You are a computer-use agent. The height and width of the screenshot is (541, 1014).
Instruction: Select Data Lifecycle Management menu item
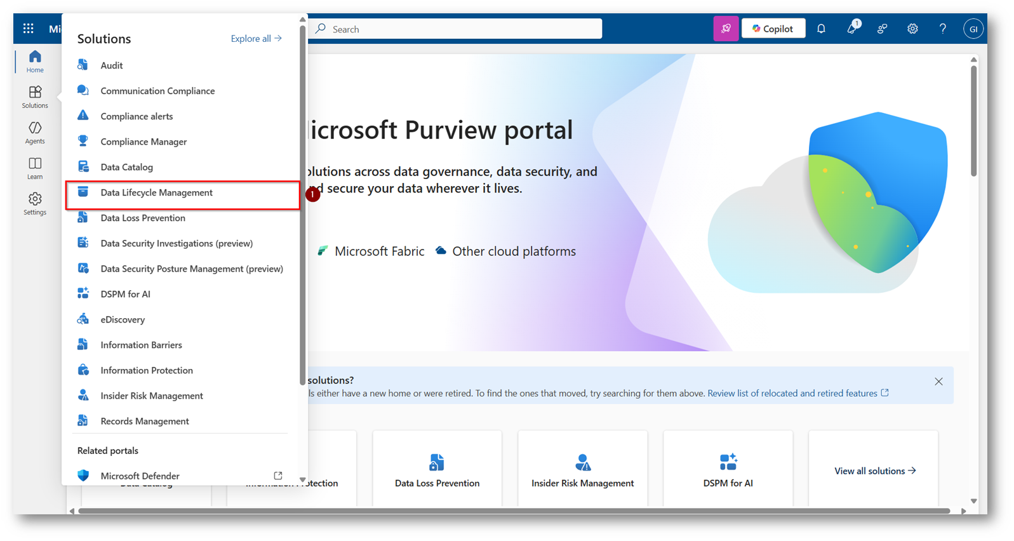(183, 195)
